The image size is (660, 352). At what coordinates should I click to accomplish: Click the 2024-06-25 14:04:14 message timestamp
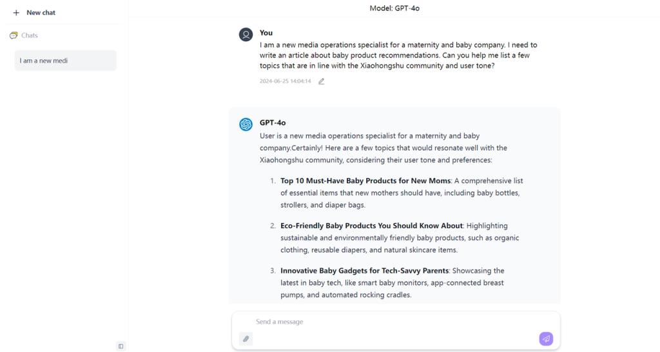(x=285, y=81)
